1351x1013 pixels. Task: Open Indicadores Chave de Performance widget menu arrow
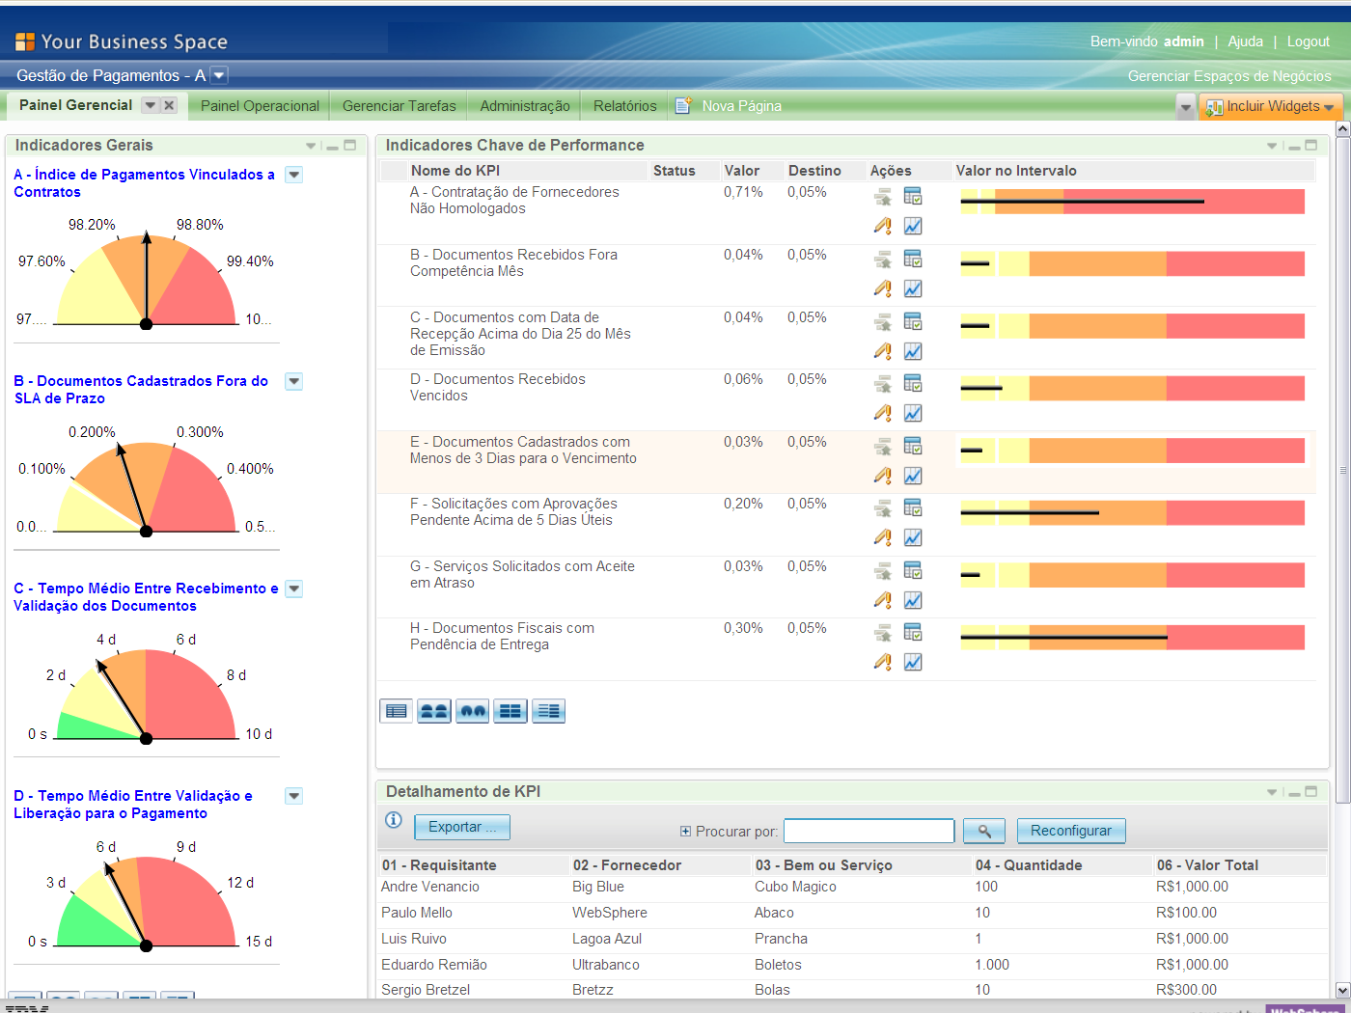click(x=1272, y=146)
